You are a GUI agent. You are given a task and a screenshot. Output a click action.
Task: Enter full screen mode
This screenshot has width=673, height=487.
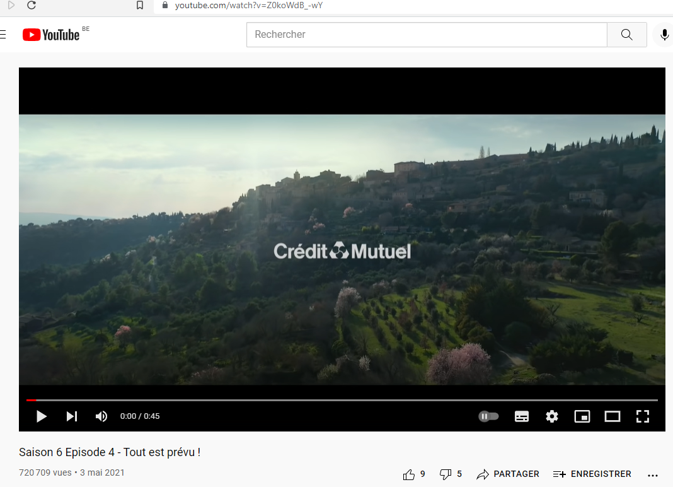(x=643, y=416)
